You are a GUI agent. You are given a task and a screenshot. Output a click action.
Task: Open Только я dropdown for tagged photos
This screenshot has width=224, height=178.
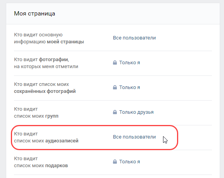pos(130,63)
